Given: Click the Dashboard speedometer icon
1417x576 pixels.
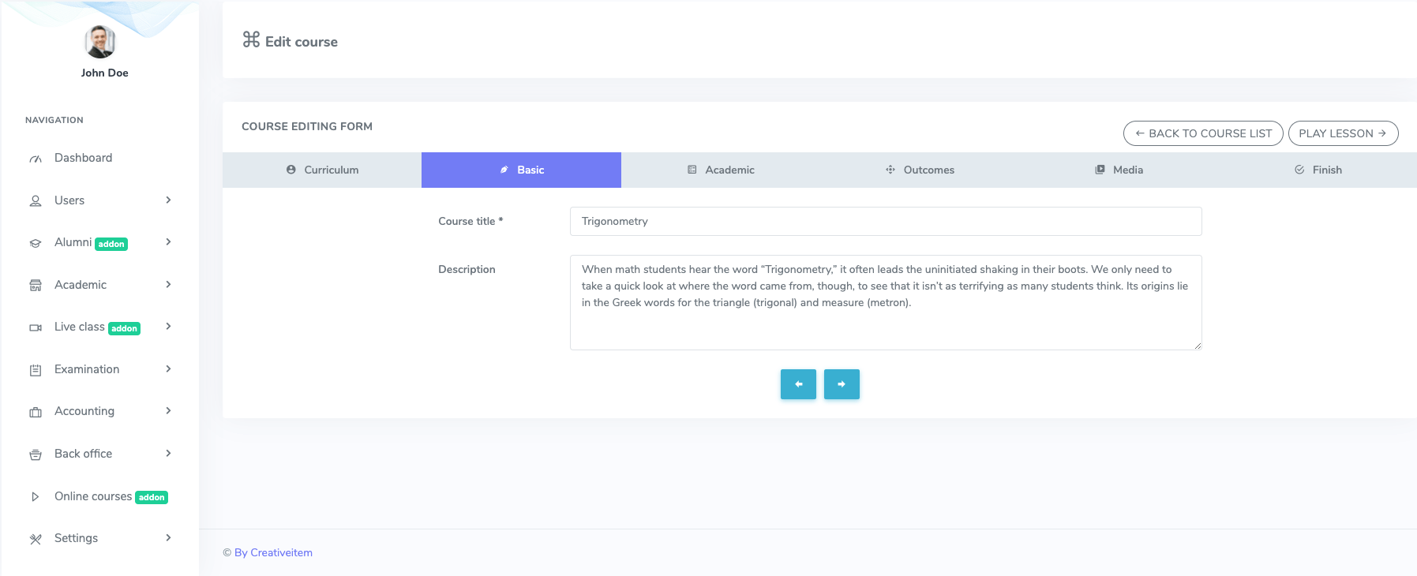Looking at the screenshot, I should click(36, 159).
